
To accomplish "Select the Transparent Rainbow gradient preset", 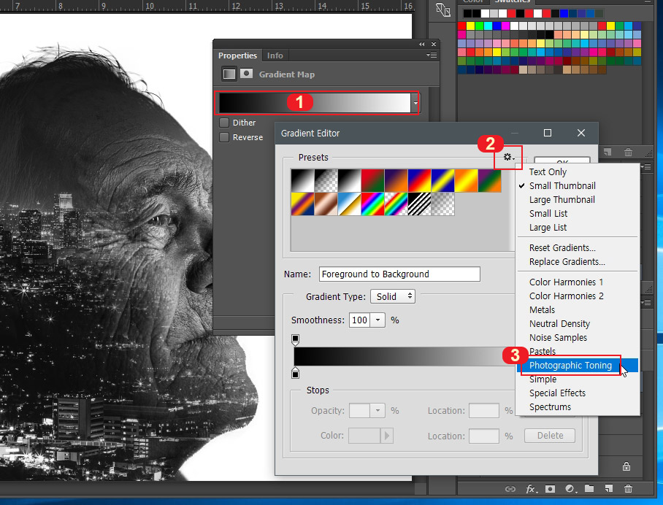I will pyautogui.click(x=396, y=204).
